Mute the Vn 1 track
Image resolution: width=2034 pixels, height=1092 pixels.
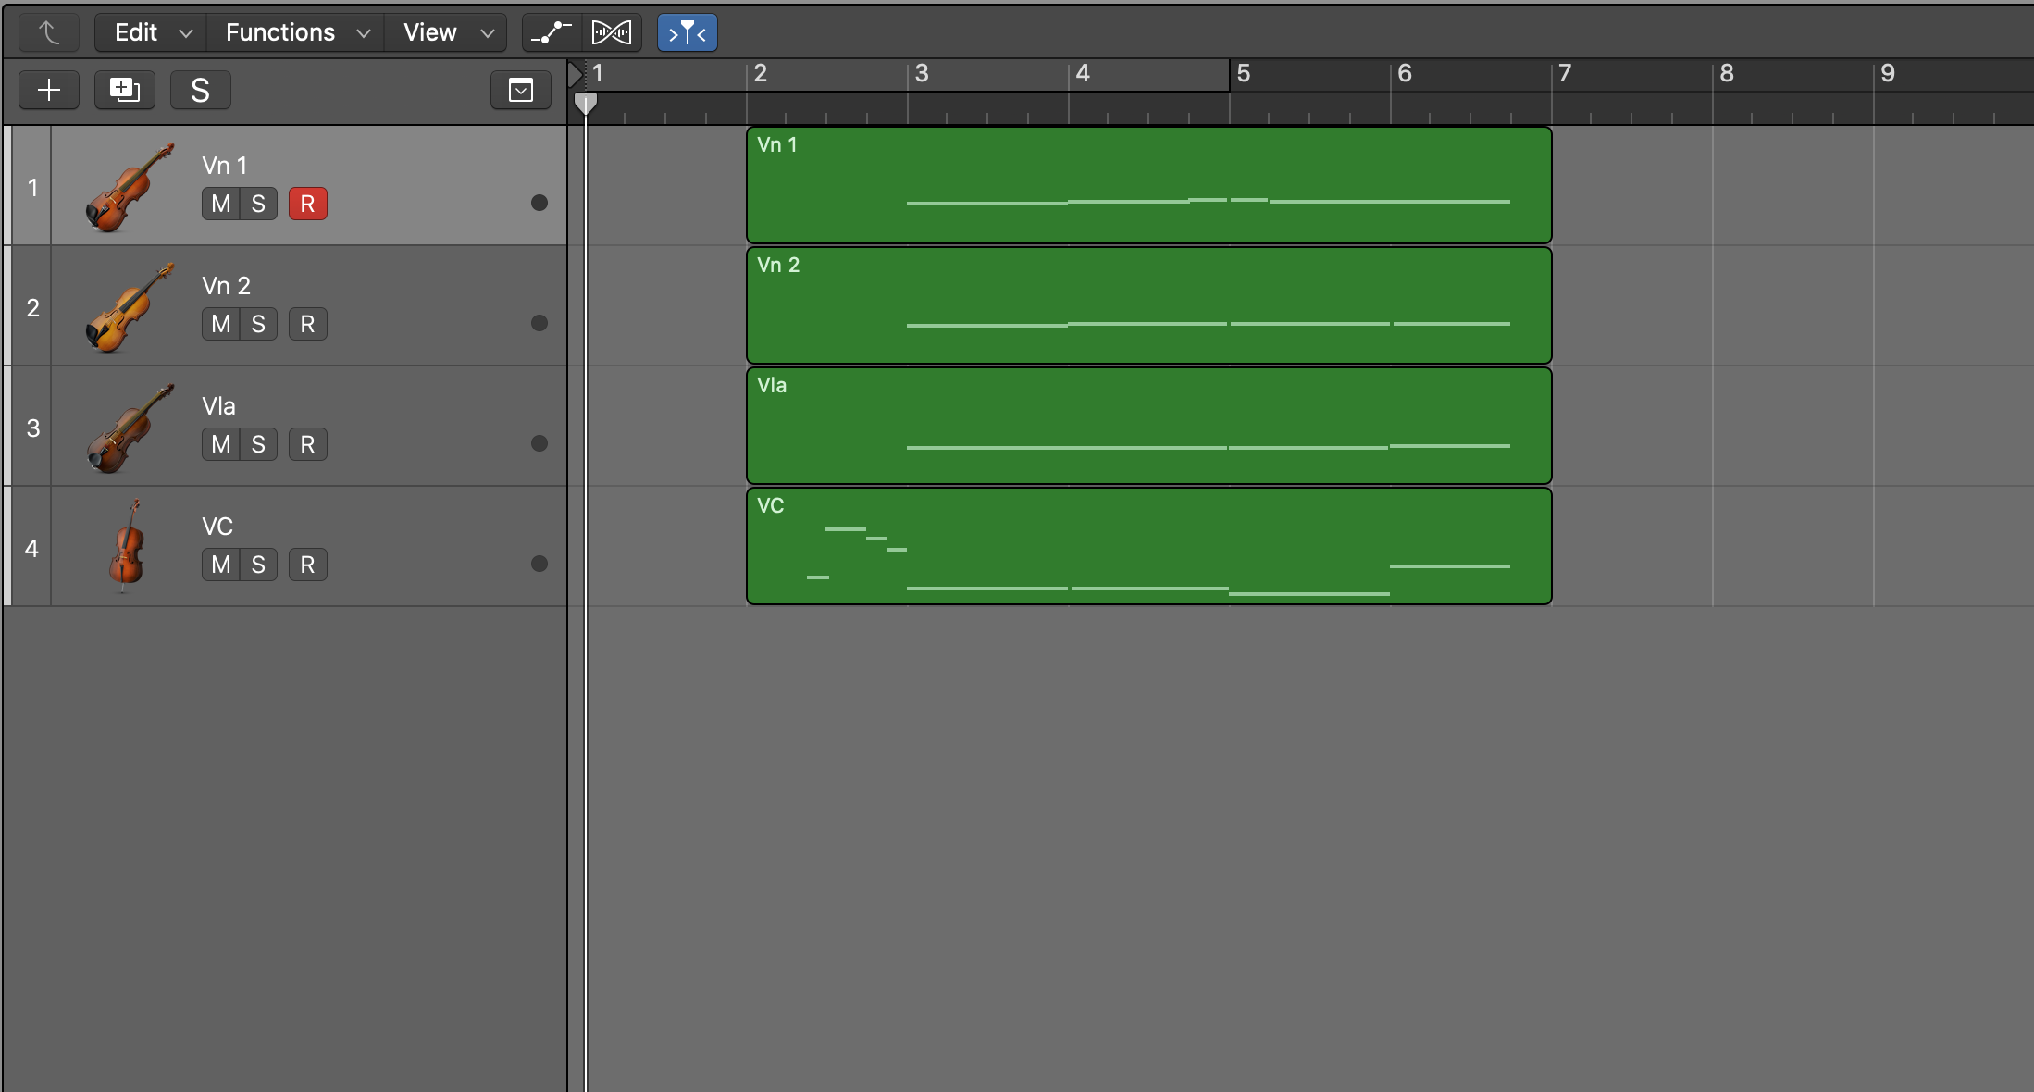tap(220, 204)
